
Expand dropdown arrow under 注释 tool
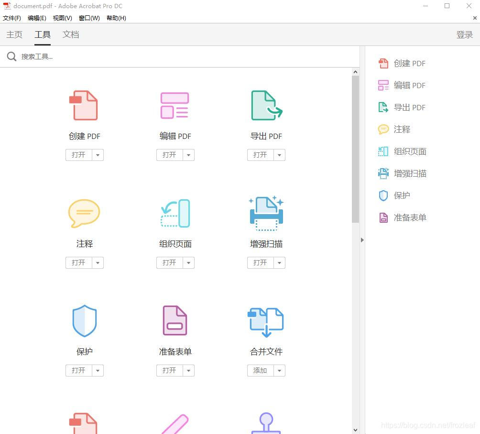point(98,263)
